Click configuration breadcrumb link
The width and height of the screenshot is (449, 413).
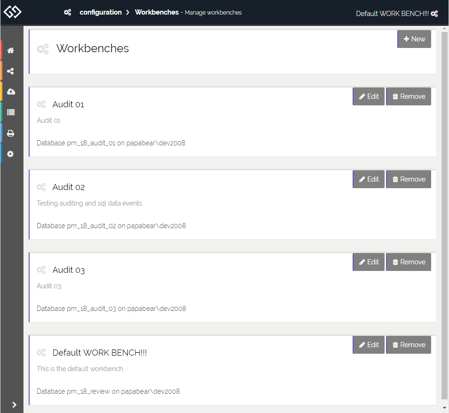coord(100,12)
